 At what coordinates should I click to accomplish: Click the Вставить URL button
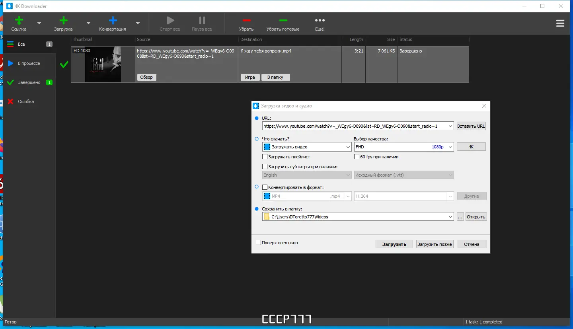click(471, 126)
